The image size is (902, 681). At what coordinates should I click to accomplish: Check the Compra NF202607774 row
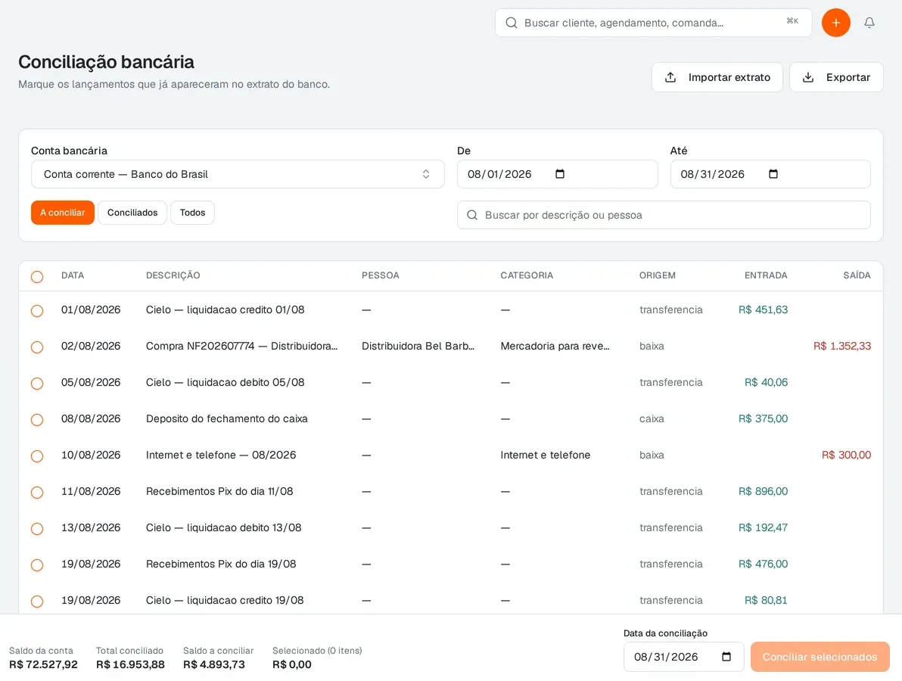[x=37, y=347]
